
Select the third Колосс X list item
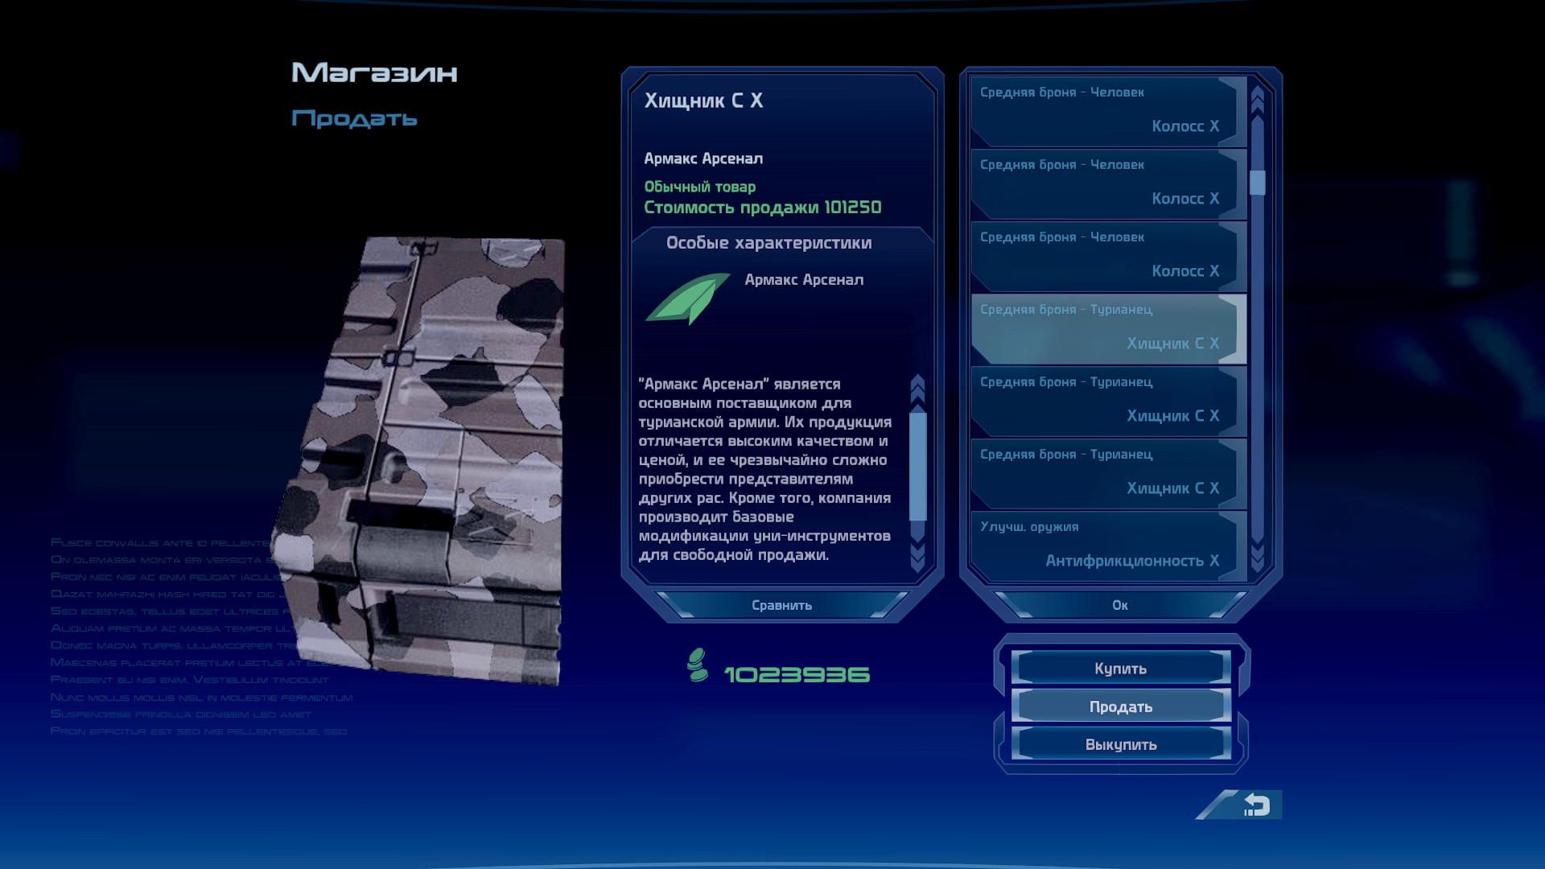click(x=1107, y=256)
